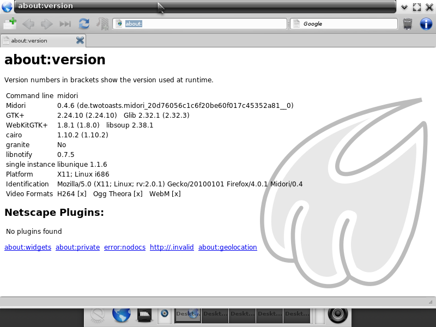
Task: Click the 'No plugins found' text
Action: click(x=34, y=231)
